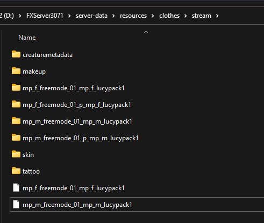Screen dimensions: 264x223
Task: Click the mp_m_freemode_01_mp_m_lucypack1 file icon
Action: [16, 204]
